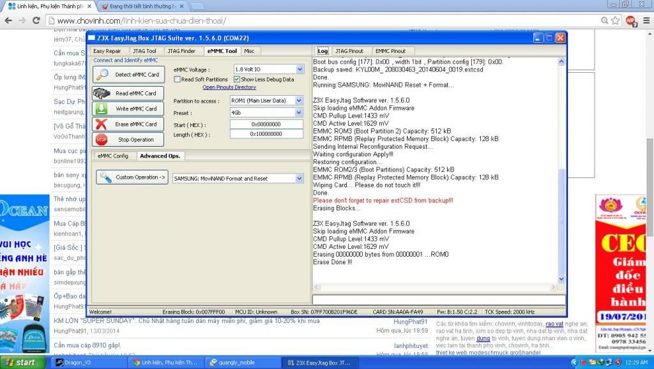Click the Length (HEX) field
The image size is (654, 369).
tap(266, 134)
